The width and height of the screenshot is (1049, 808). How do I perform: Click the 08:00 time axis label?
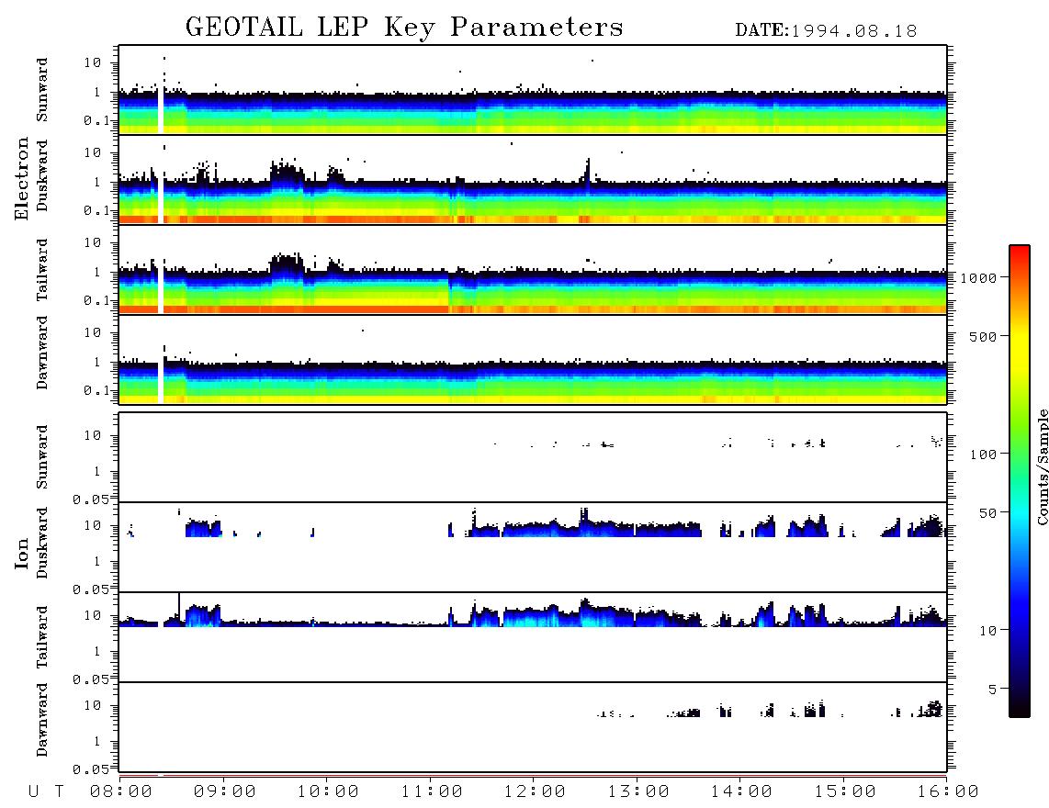121,792
